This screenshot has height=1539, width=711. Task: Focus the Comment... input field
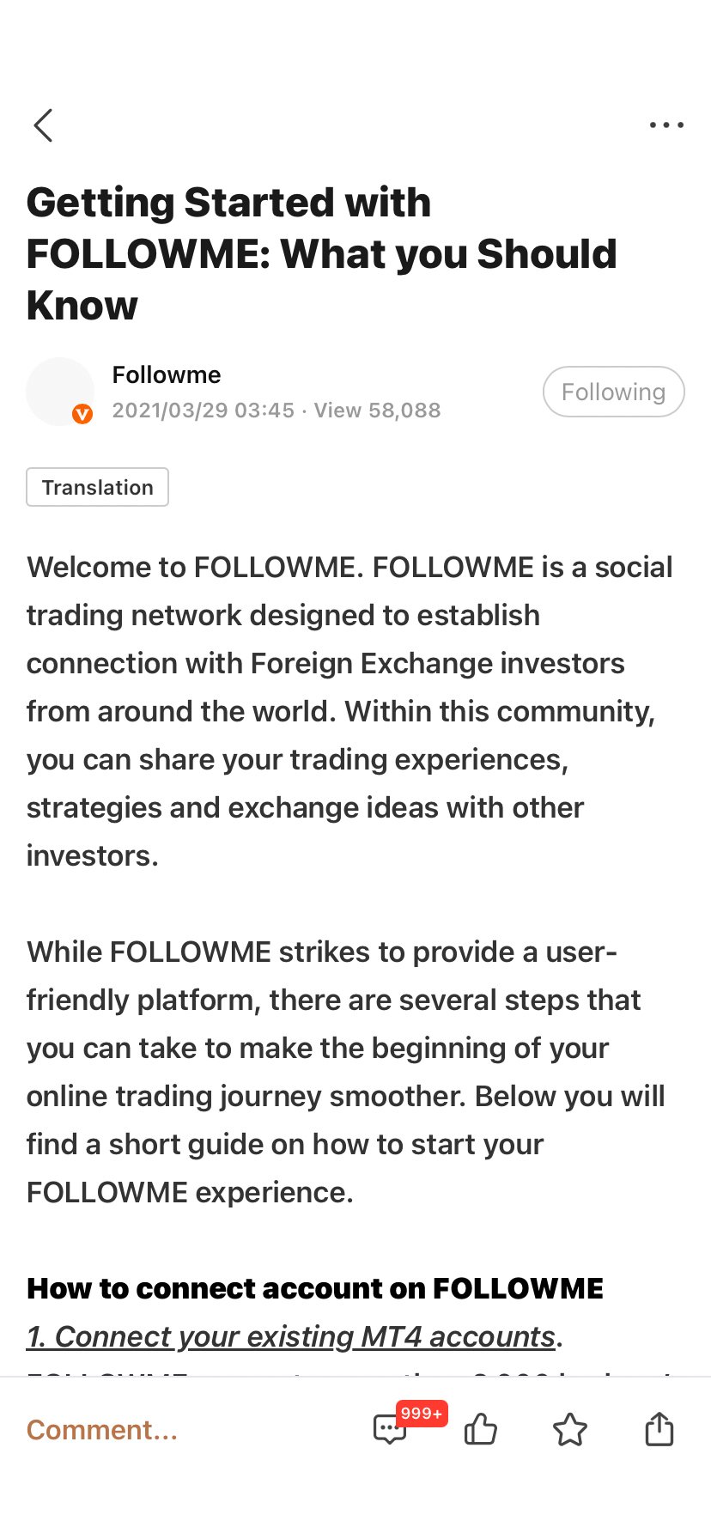tap(101, 1430)
